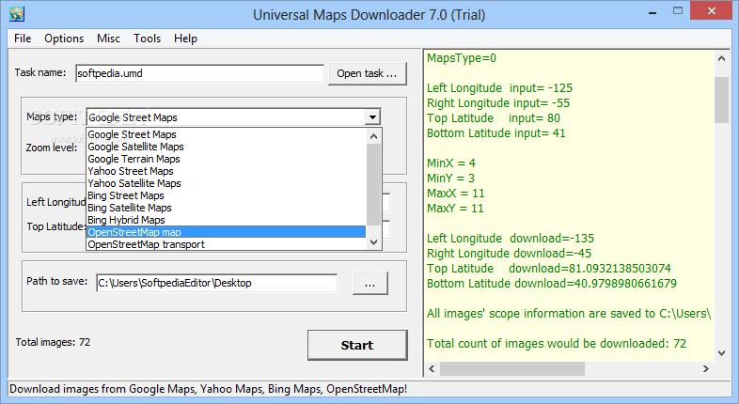Image resolution: width=739 pixels, height=404 pixels.
Task: Click the "MaxX = 11" log line
Action: (456, 194)
